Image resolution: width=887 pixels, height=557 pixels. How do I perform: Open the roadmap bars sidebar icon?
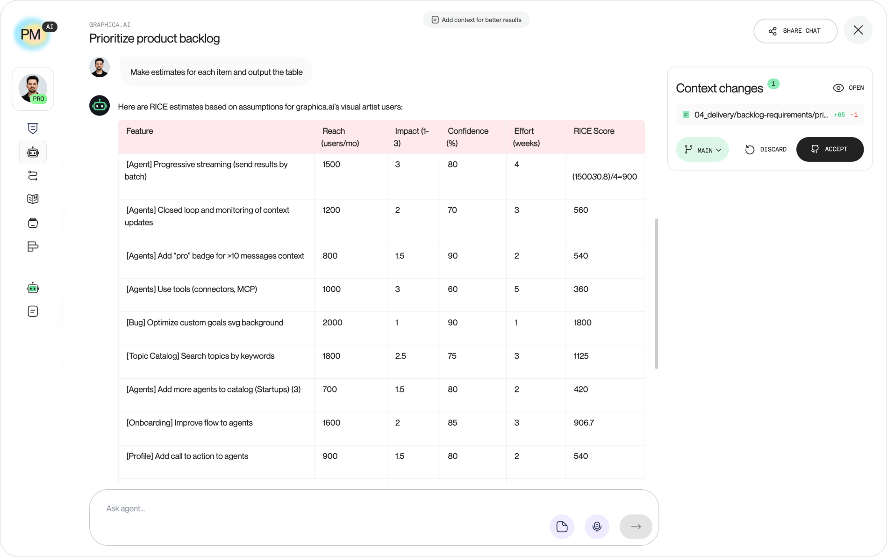pos(33,246)
